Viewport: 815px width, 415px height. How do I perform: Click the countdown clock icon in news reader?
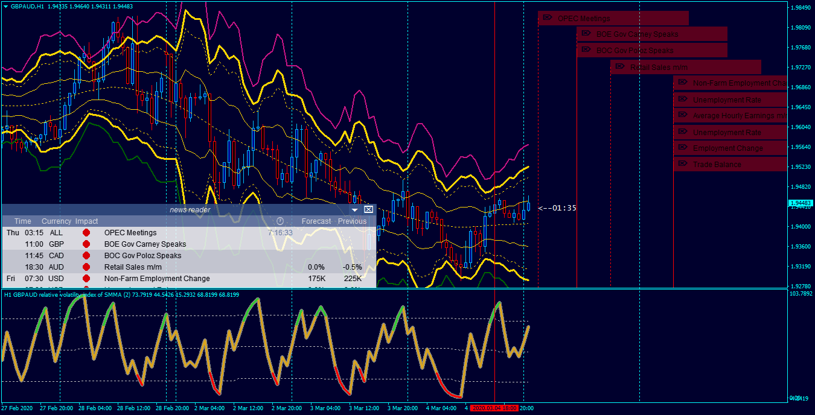280,221
